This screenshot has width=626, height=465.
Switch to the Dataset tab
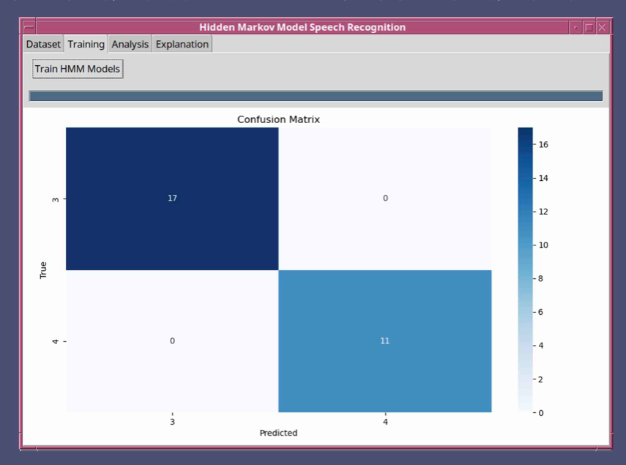(x=43, y=44)
